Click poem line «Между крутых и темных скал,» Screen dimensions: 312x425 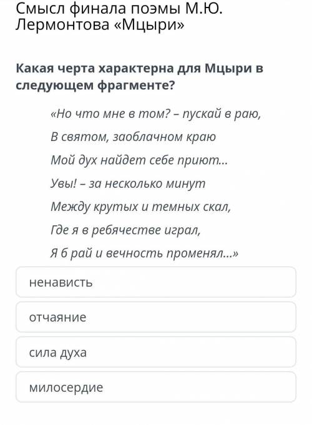(140, 207)
